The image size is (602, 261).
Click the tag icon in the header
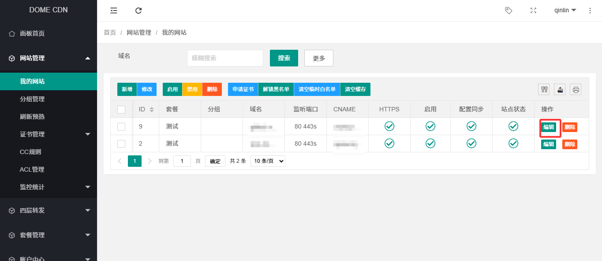[509, 11]
